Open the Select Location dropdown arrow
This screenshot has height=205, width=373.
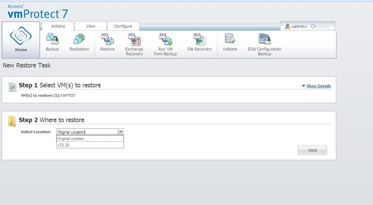[x=121, y=132]
